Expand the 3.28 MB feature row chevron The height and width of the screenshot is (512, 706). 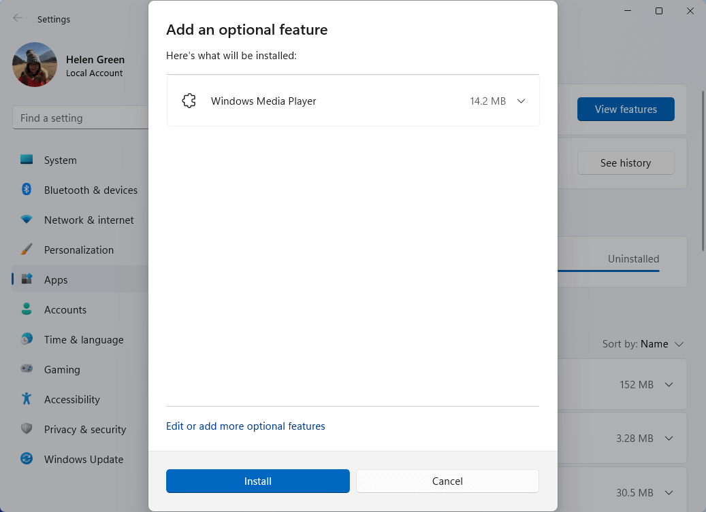pos(669,439)
